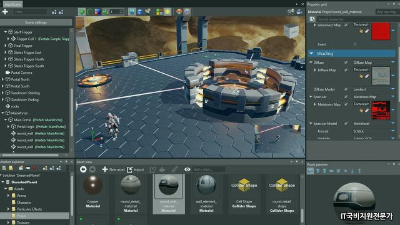Image resolution: width=400 pixels, height=225 pixels.
Task: Open the camera options icon in viewport toolbar
Action: tap(147, 12)
